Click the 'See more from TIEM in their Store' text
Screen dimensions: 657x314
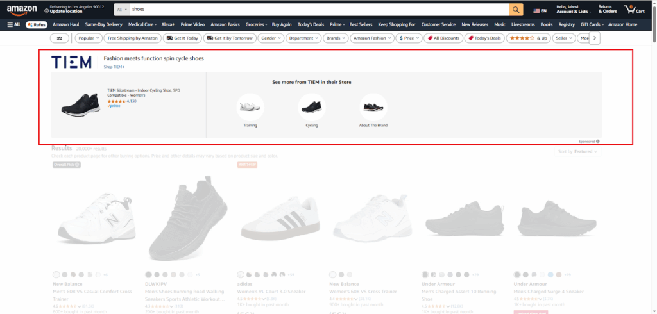click(312, 83)
